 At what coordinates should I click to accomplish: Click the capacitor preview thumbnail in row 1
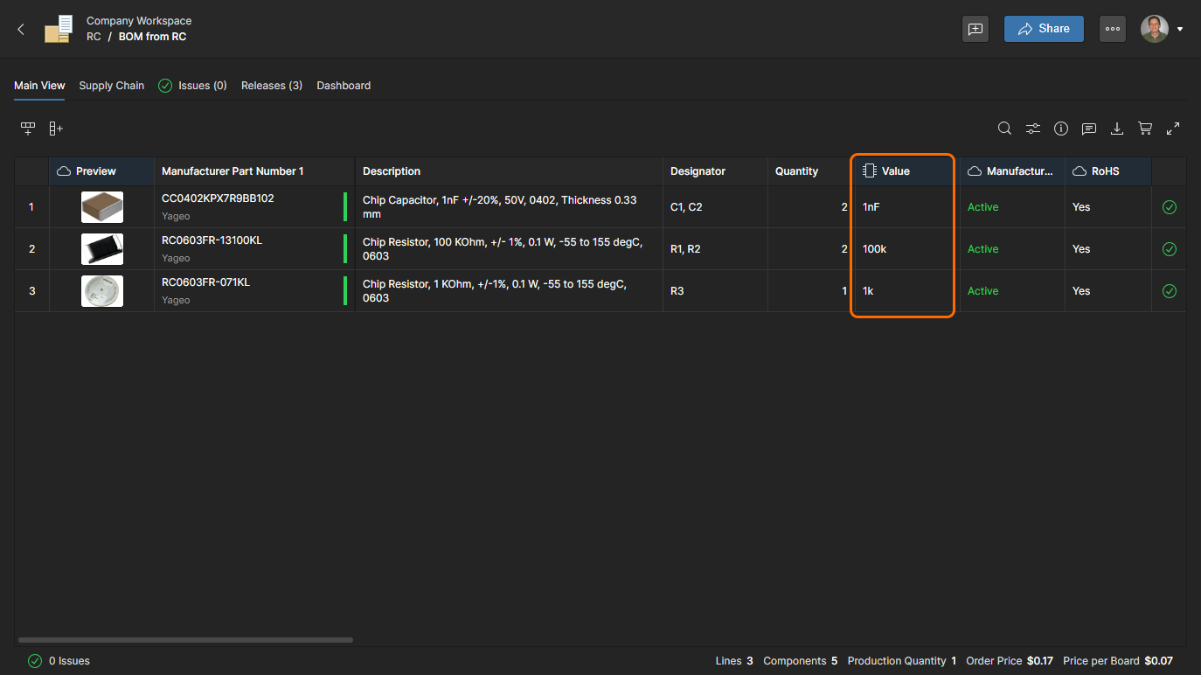click(102, 207)
